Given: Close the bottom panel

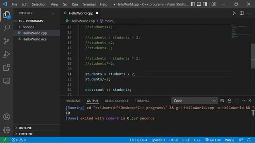Looking at the screenshot, I should (250, 100).
